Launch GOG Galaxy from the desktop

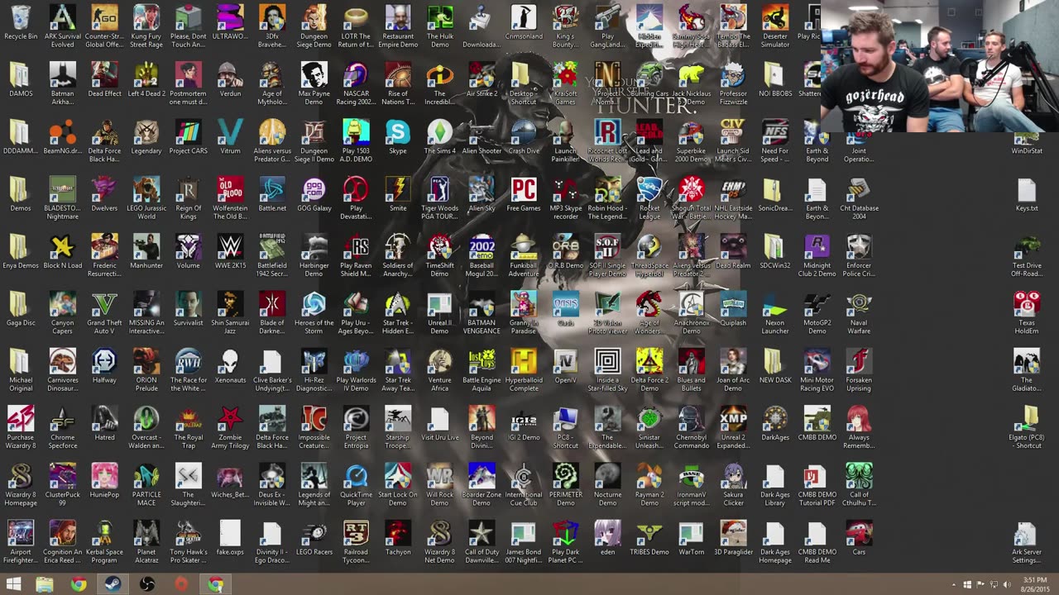click(314, 194)
